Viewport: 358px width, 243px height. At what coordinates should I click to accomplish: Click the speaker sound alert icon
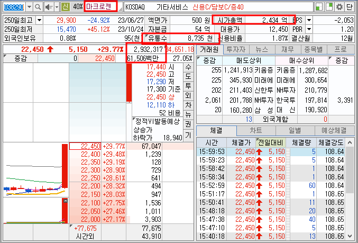[x=49, y=7]
